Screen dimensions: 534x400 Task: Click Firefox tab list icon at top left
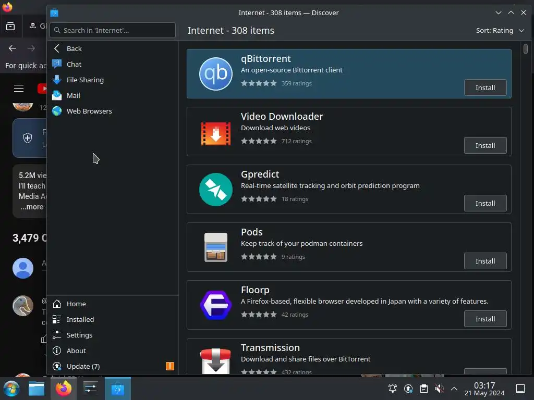[10, 26]
